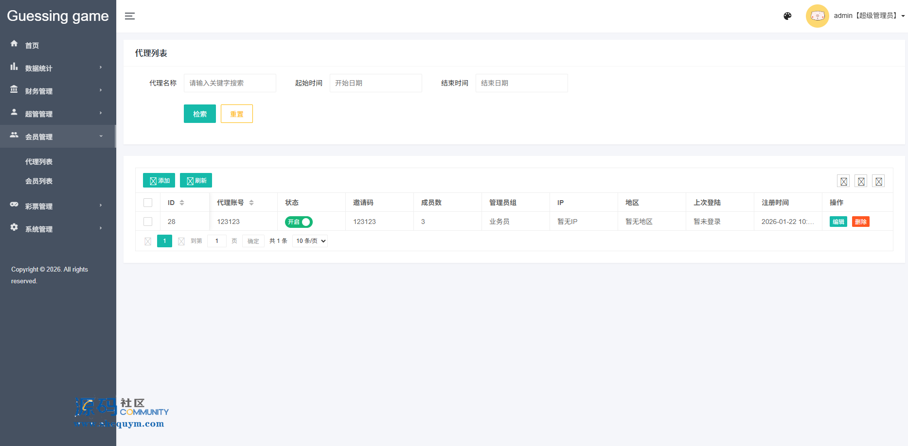This screenshot has width=908, height=446.
Task: Click the bank icon for 财务管理
Action: point(14,89)
